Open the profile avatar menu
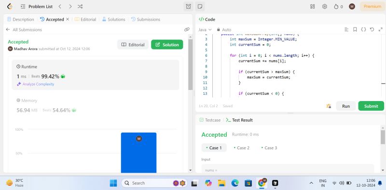 pyautogui.click(x=352, y=7)
